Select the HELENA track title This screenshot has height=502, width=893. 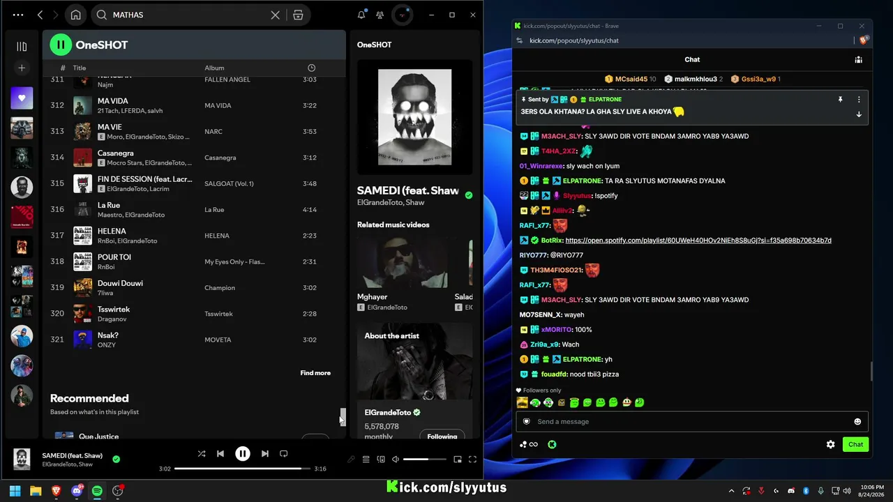pyautogui.click(x=112, y=231)
